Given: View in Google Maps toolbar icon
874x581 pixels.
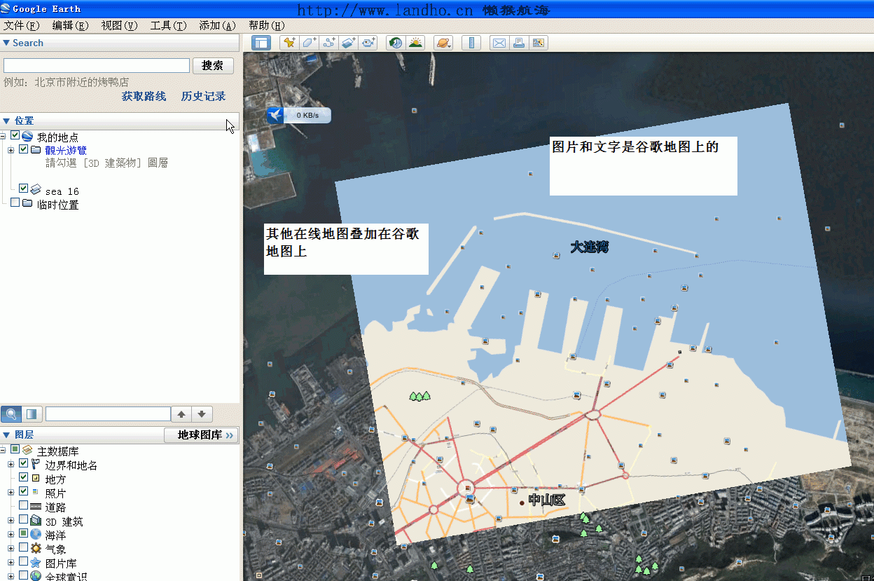Looking at the screenshot, I should 538,43.
